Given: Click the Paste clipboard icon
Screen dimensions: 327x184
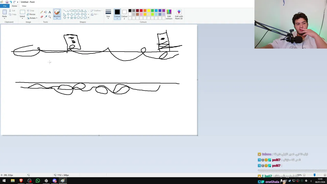Looking at the screenshot, I should pyautogui.click(x=4, y=12).
